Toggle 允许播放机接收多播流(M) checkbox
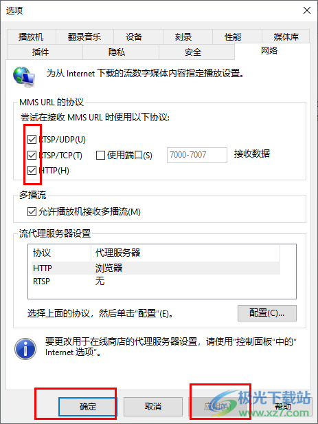The image size is (318, 424). 32,212
